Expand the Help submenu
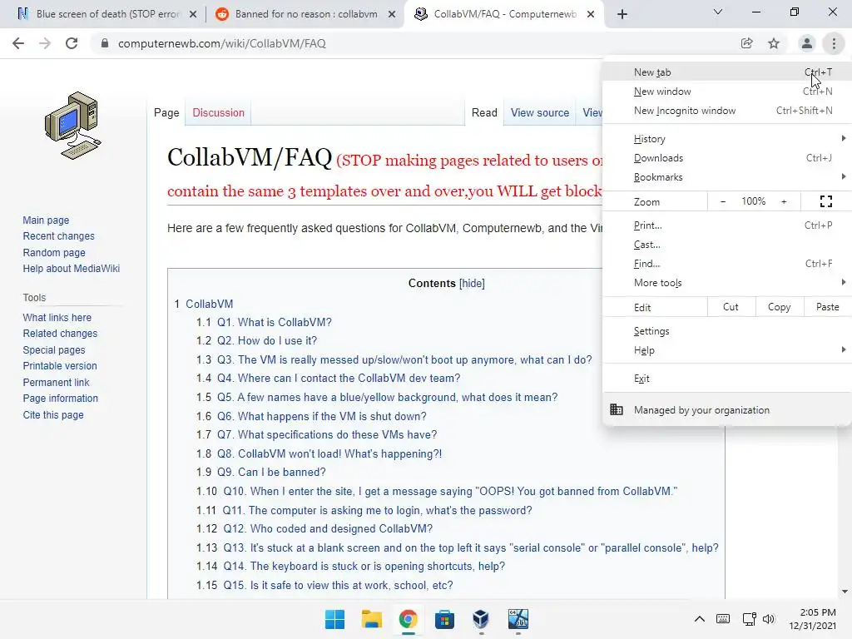Screen dimensions: 852x639 (727, 350)
